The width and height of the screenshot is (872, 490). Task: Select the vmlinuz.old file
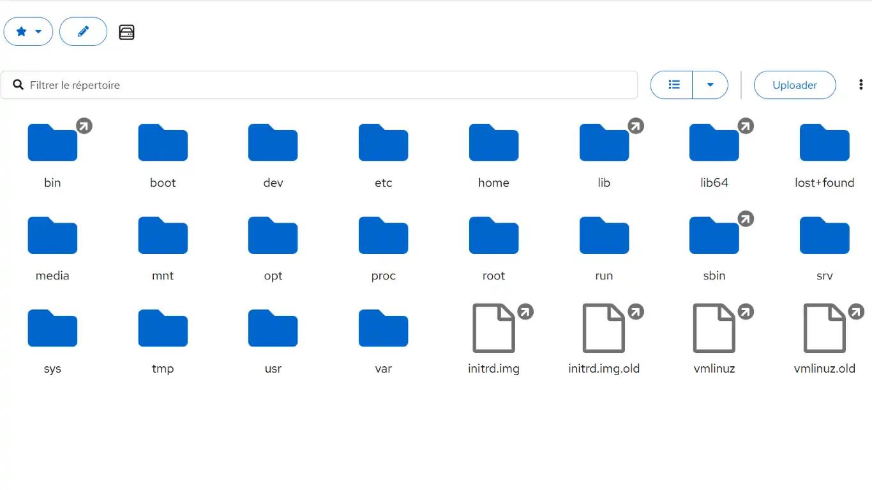(x=825, y=339)
